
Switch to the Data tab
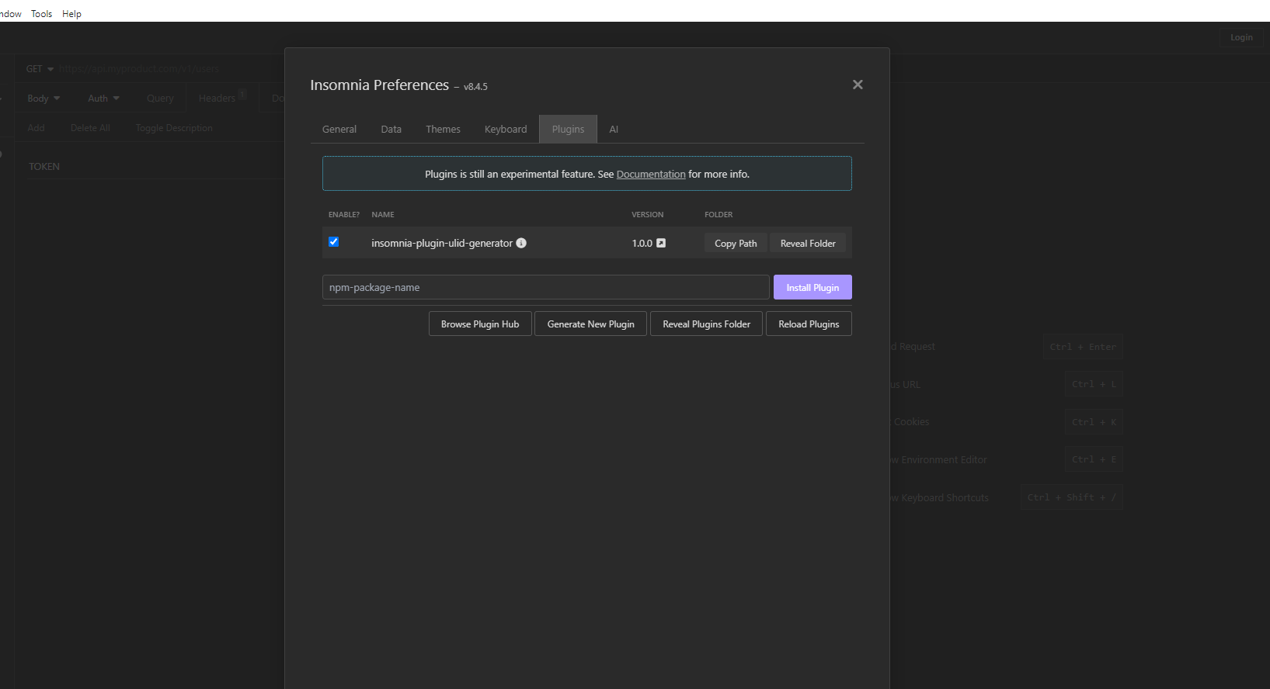(x=391, y=130)
